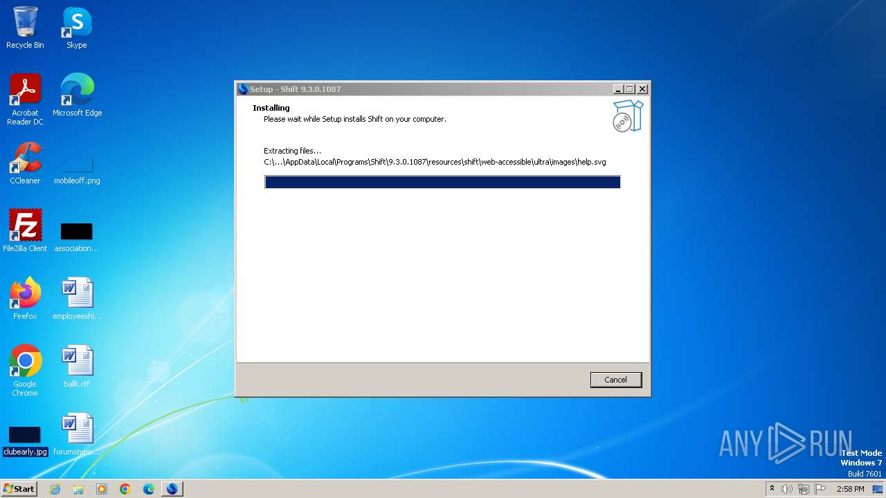This screenshot has width=886, height=498.
Task: Select Acrobat Reader DC desktop icon
Action: click(x=25, y=100)
